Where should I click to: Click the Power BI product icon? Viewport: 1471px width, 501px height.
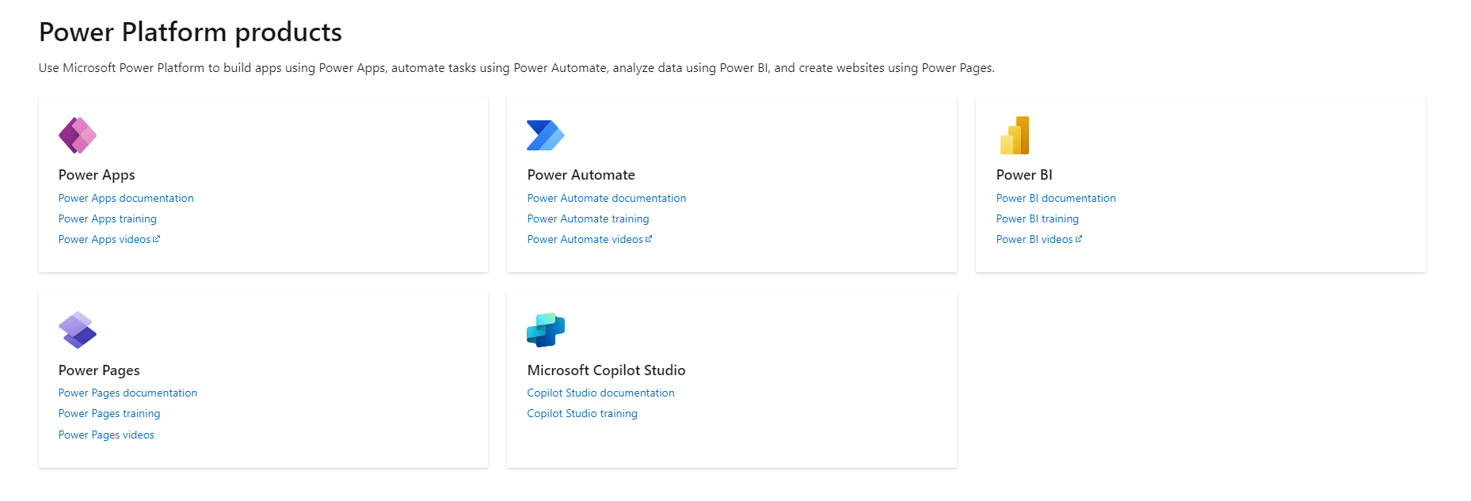coord(1014,135)
